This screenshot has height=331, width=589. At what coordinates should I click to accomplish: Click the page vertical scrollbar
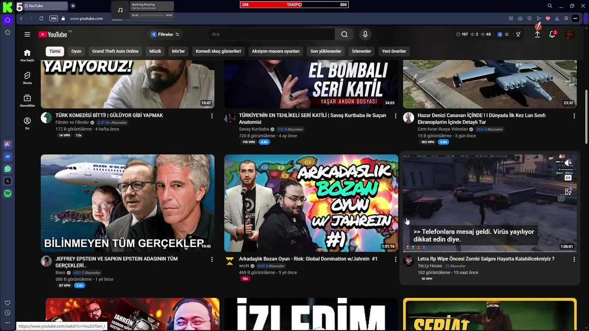click(586, 117)
